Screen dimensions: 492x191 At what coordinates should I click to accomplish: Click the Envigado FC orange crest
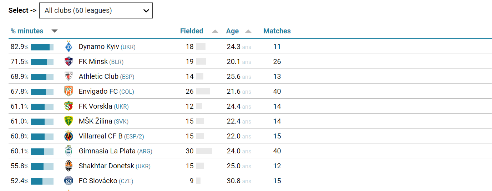(x=69, y=92)
